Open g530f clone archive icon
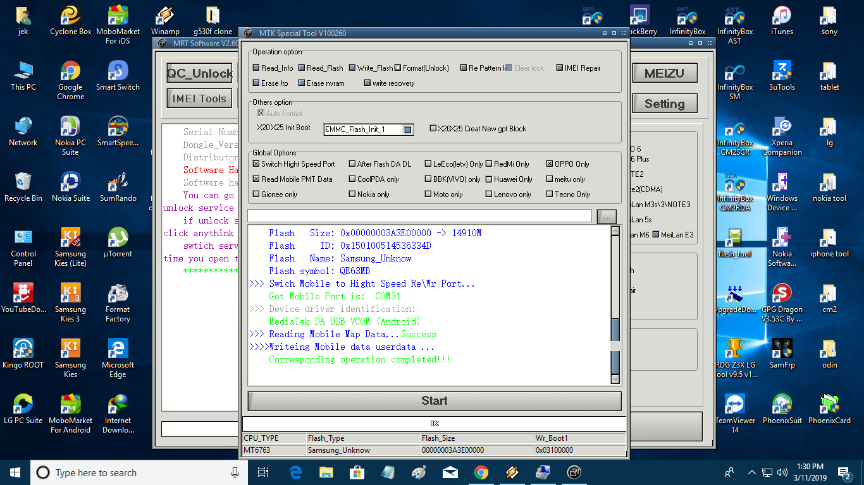864x485 pixels. click(x=213, y=21)
